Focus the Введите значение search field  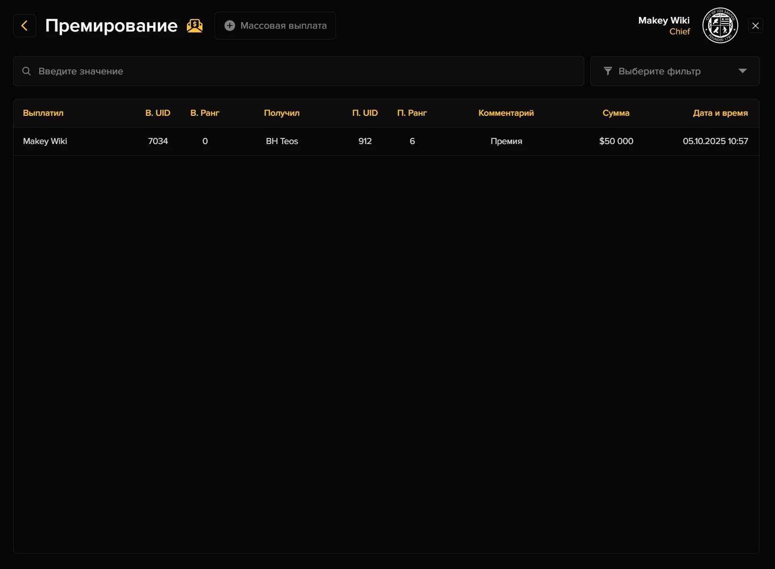[301, 71]
